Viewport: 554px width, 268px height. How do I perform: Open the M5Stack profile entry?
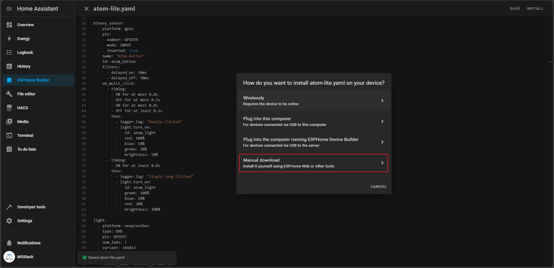click(x=38, y=257)
